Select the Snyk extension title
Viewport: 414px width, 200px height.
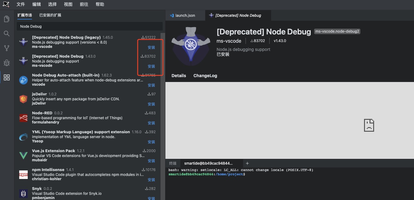pos(37,189)
